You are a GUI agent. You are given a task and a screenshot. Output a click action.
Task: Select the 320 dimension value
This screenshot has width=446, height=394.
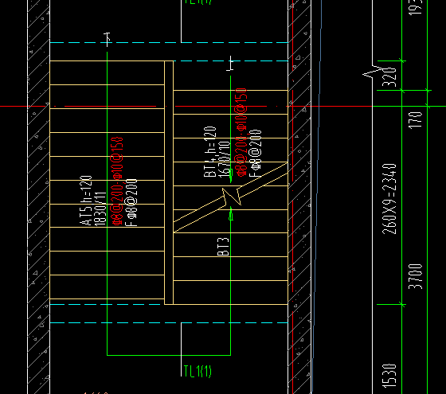(x=389, y=77)
